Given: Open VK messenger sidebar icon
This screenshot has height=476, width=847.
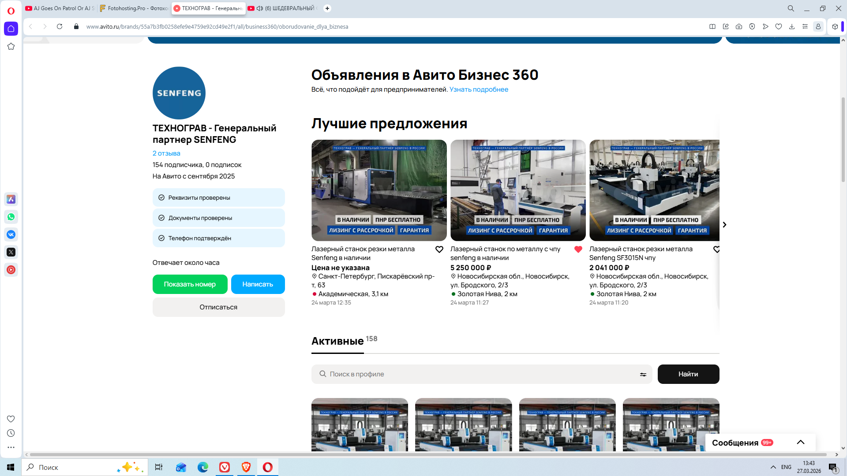Looking at the screenshot, I should point(11,234).
